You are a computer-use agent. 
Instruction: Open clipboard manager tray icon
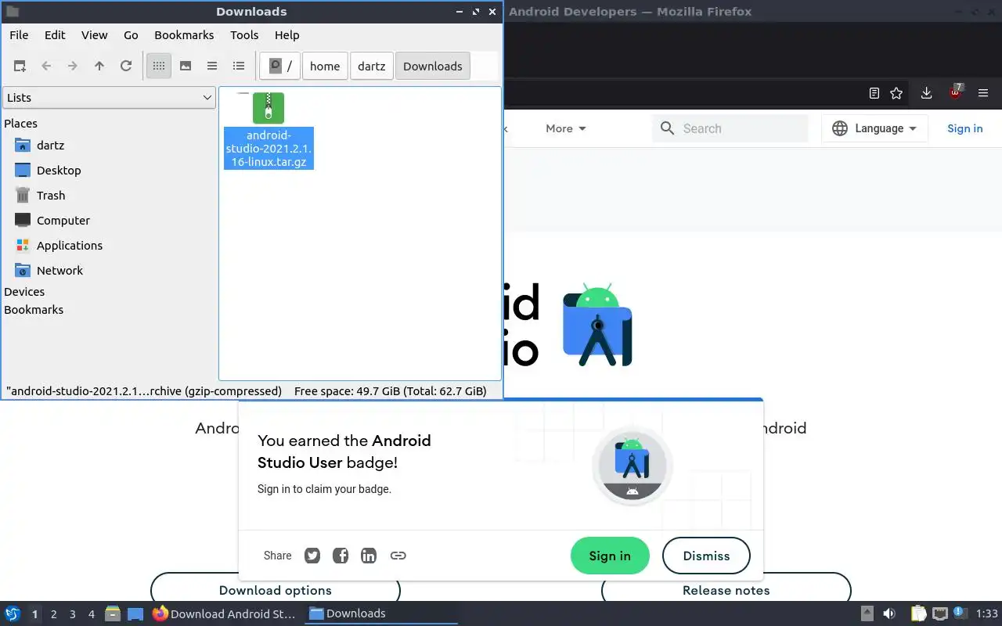click(918, 613)
